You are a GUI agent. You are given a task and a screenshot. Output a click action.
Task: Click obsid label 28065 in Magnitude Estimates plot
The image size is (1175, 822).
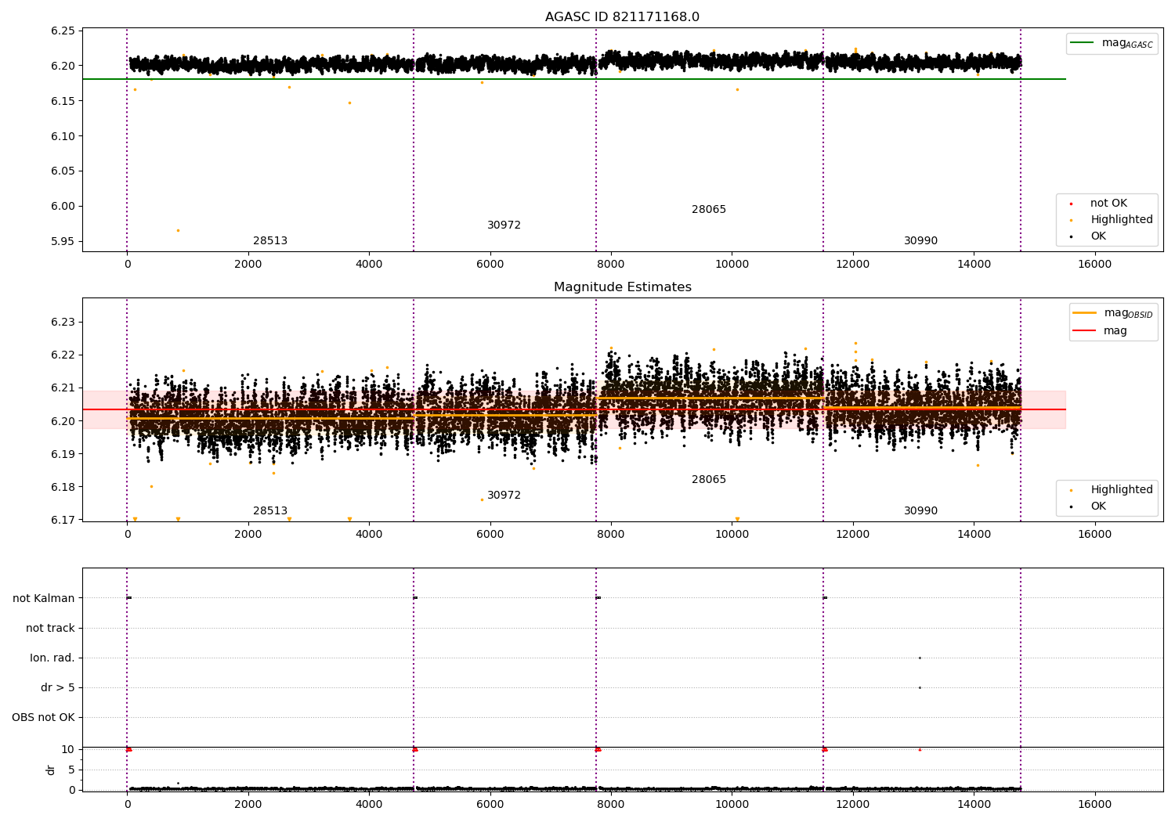[x=709, y=480]
